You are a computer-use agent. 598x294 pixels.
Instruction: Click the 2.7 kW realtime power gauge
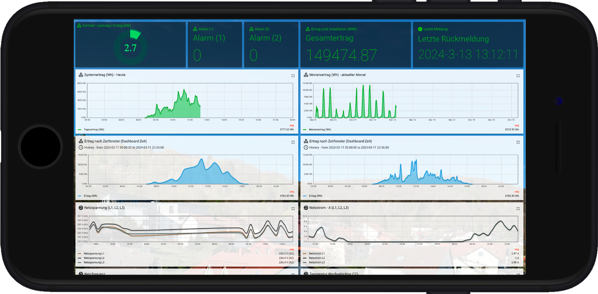(130, 47)
